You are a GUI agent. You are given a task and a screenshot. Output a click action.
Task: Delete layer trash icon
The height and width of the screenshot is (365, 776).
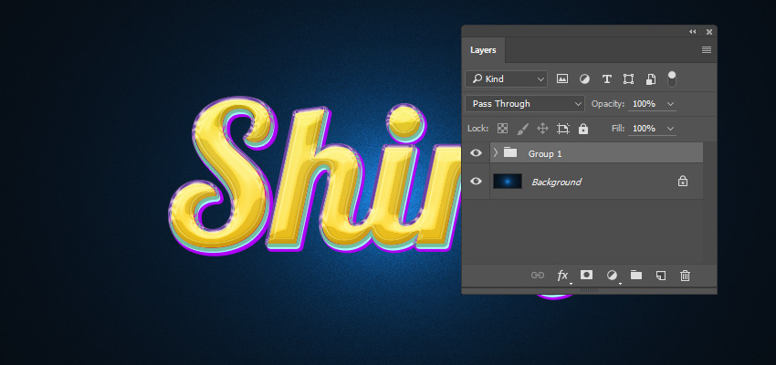[x=685, y=276]
